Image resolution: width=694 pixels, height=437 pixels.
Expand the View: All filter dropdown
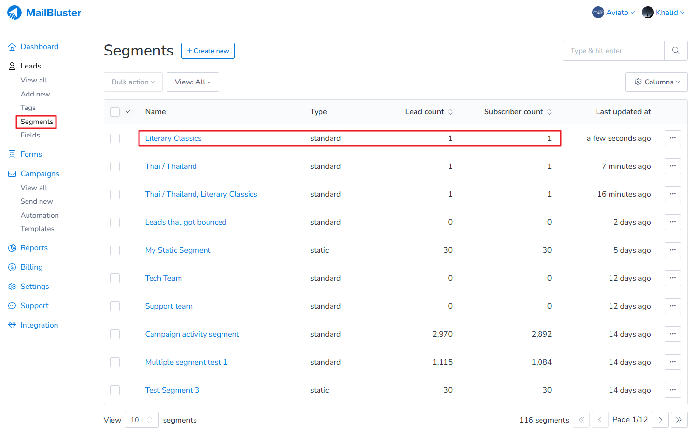(x=193, y=82)
